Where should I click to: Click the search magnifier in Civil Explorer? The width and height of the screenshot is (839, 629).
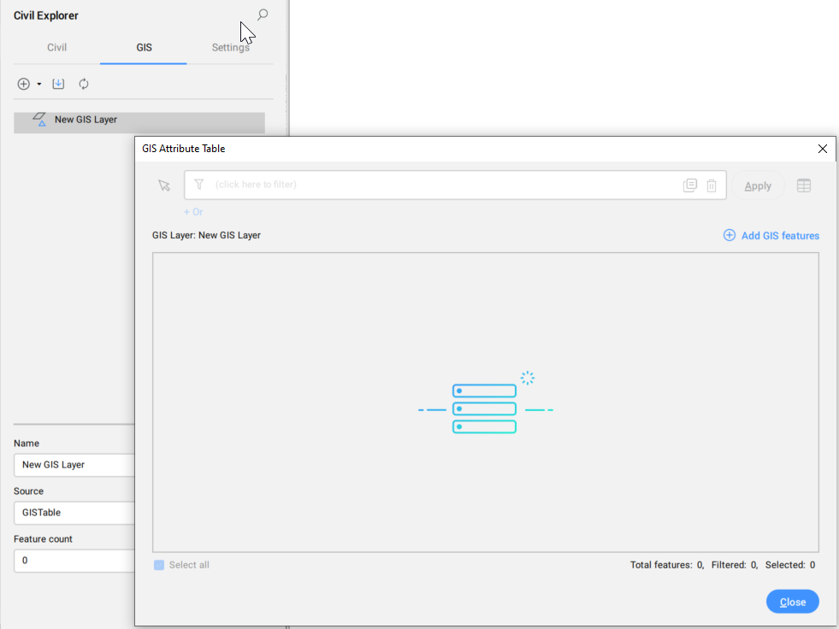click(263, 15)
